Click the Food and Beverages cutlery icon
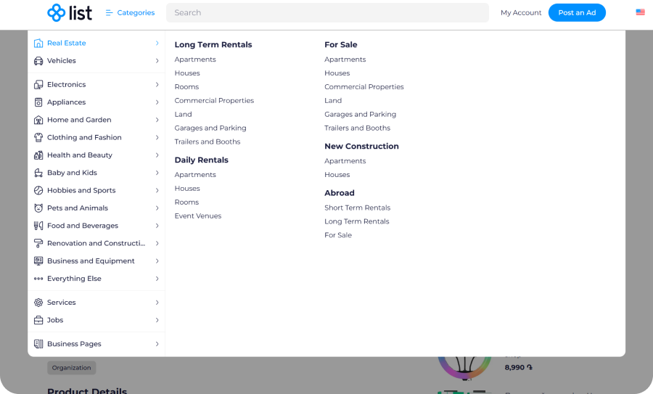653x394 pixels. [x=38, y=226]
